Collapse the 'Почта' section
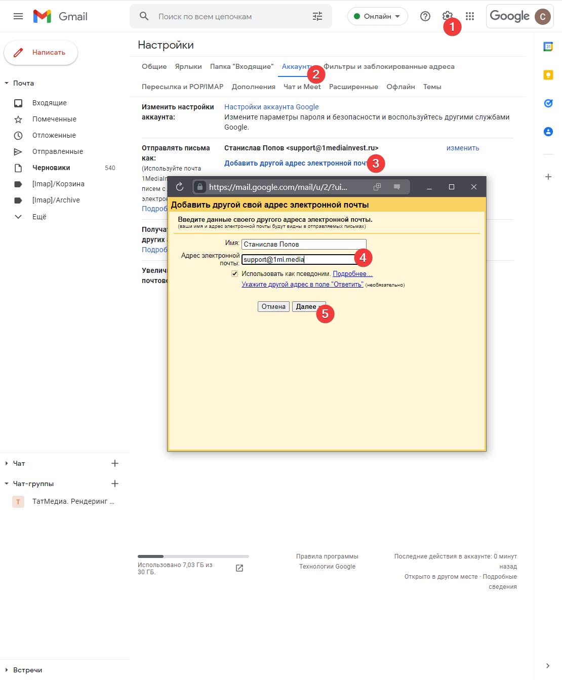 pos(7,83)
